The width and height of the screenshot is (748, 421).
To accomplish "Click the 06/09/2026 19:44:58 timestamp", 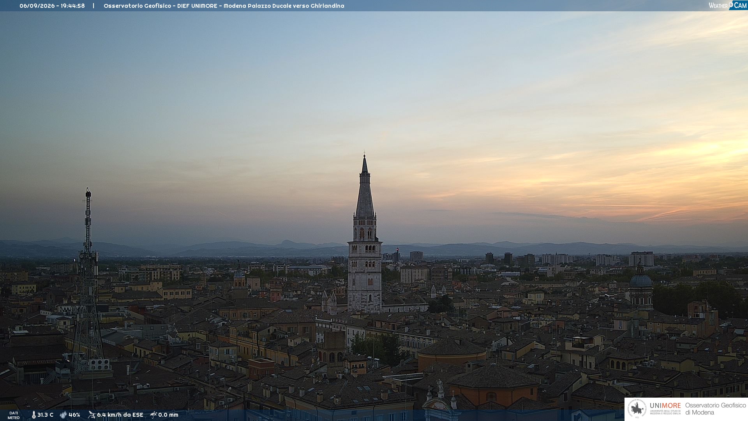I will (x=52, y=6).
